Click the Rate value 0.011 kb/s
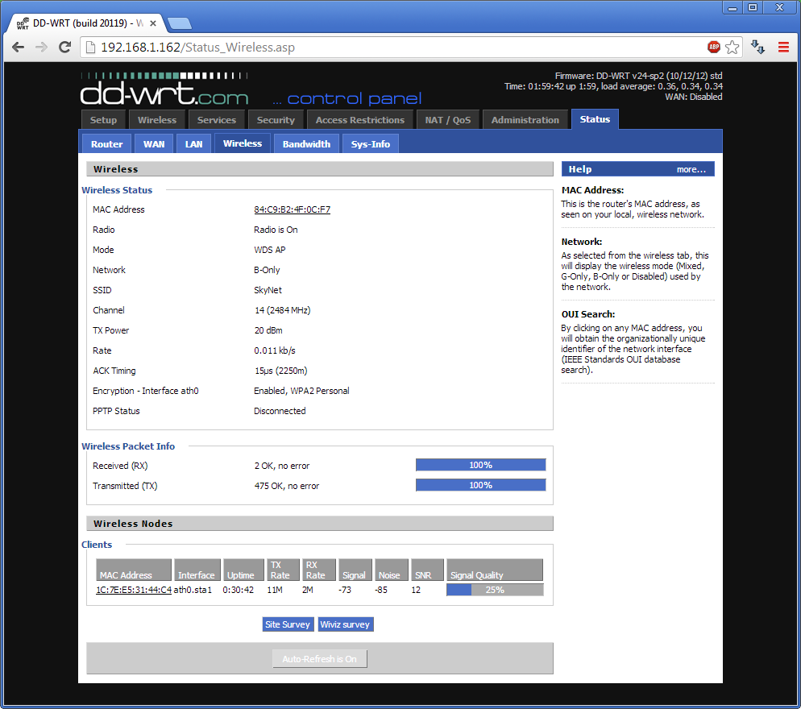This screenshot has height=709, width=801. coord(274,350)
